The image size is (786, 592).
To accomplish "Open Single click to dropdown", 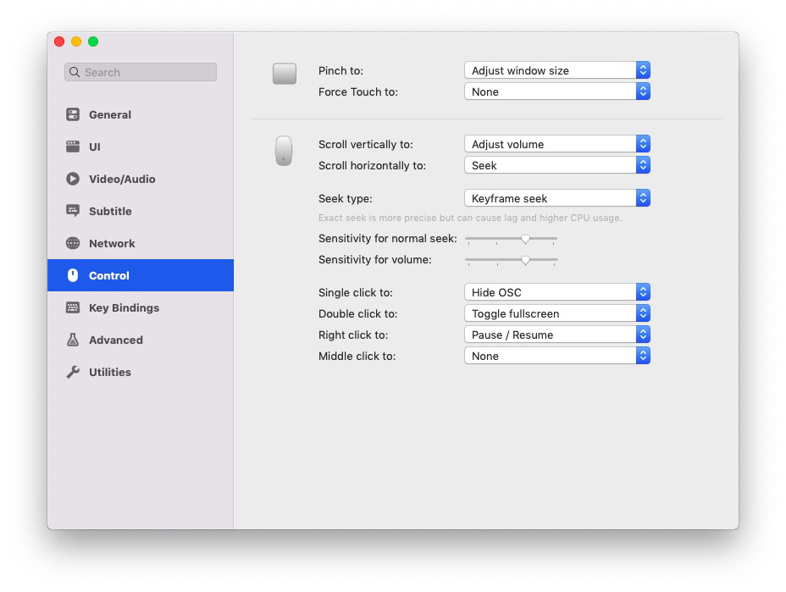I will pyautogui.click(x=557, y=291).
